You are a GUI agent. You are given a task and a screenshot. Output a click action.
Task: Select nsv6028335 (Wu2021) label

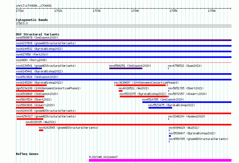(41, 122)
